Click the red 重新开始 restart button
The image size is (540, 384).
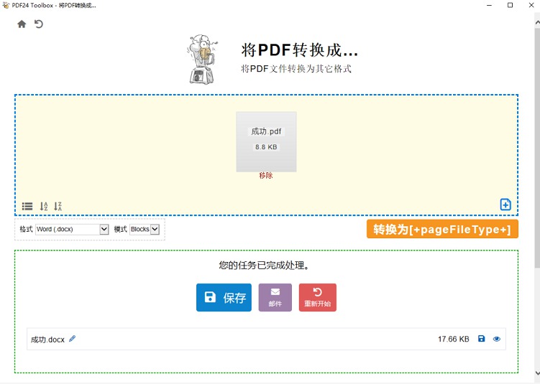pos(318,297)
